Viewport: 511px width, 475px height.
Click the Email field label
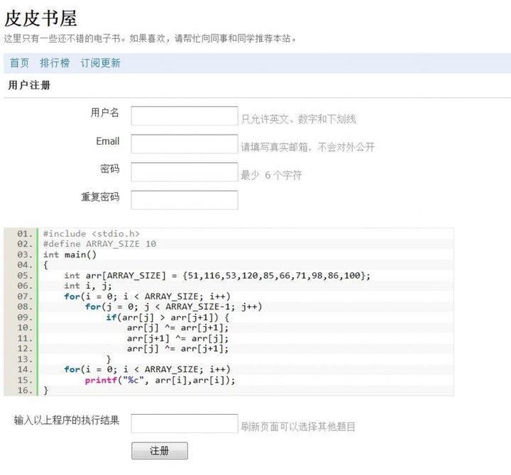107,141
